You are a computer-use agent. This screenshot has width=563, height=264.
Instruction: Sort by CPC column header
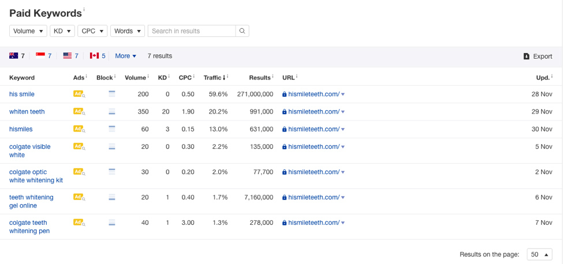click(185, 78)
